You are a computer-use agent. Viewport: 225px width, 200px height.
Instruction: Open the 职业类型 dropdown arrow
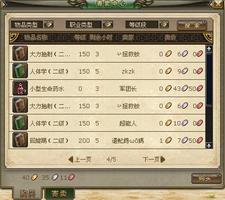108,25
